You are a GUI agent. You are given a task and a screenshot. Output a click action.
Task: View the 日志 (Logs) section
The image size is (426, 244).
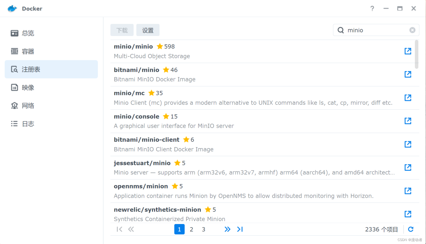click(28, 123)
